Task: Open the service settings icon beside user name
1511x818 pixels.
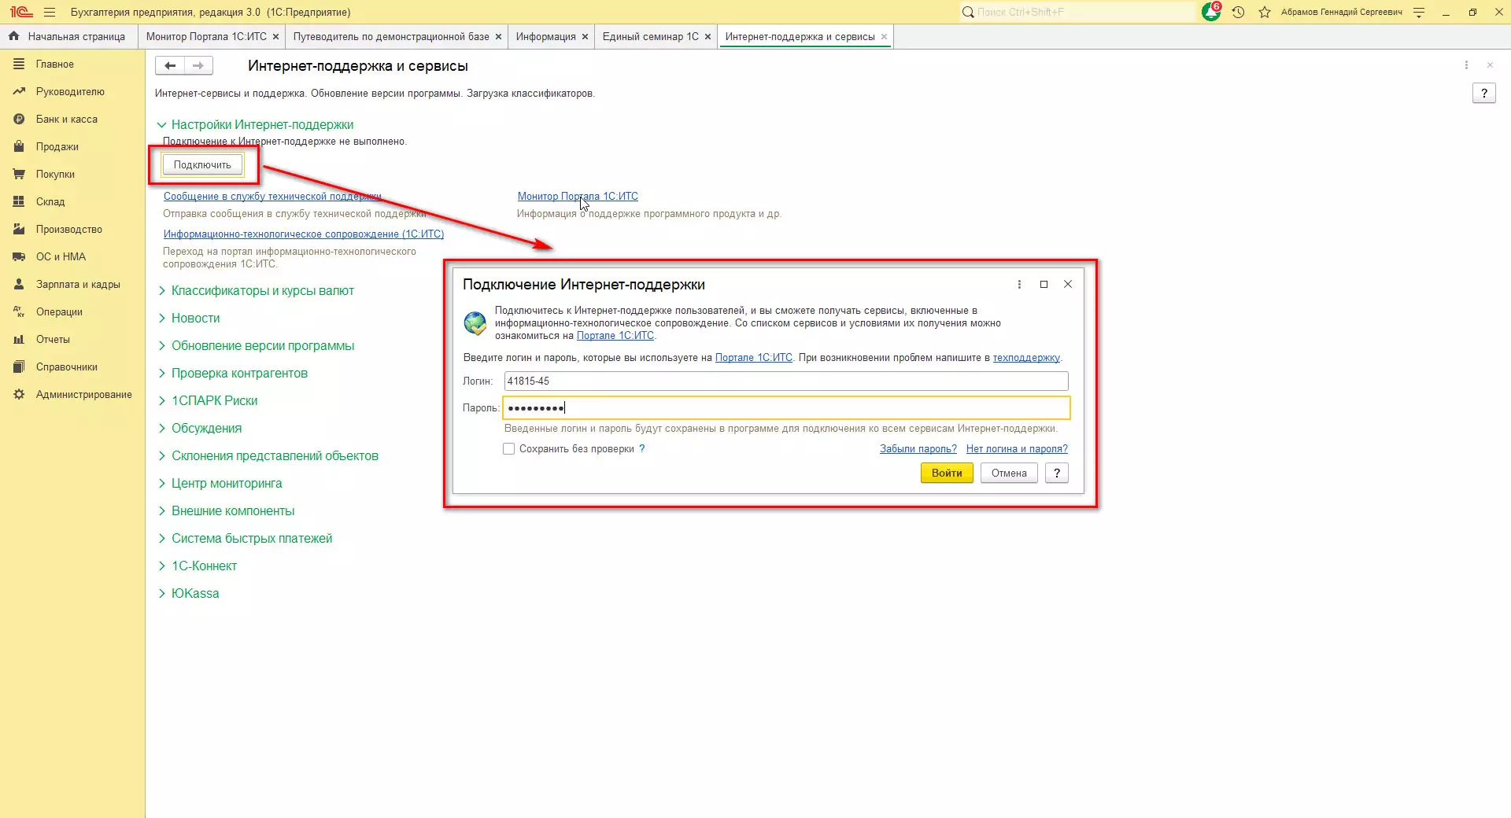Action: tap(1419, 12)
